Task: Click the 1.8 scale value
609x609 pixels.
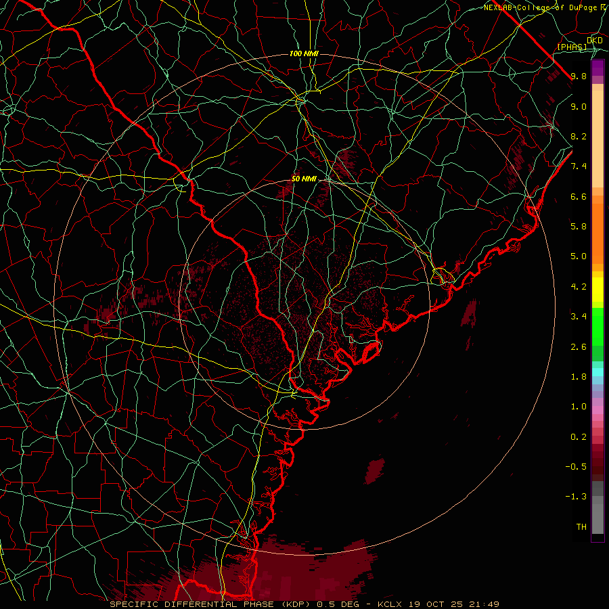Action: pyautogui.click(x=579, y=377)
